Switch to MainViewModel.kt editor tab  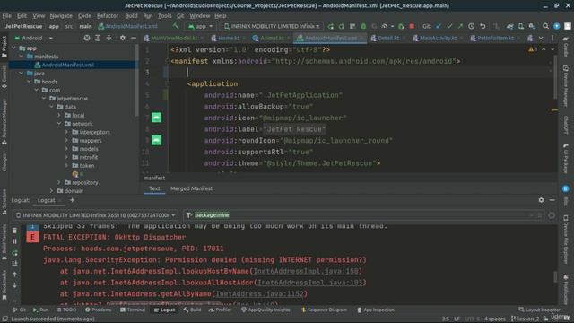[x=173, y=38]
